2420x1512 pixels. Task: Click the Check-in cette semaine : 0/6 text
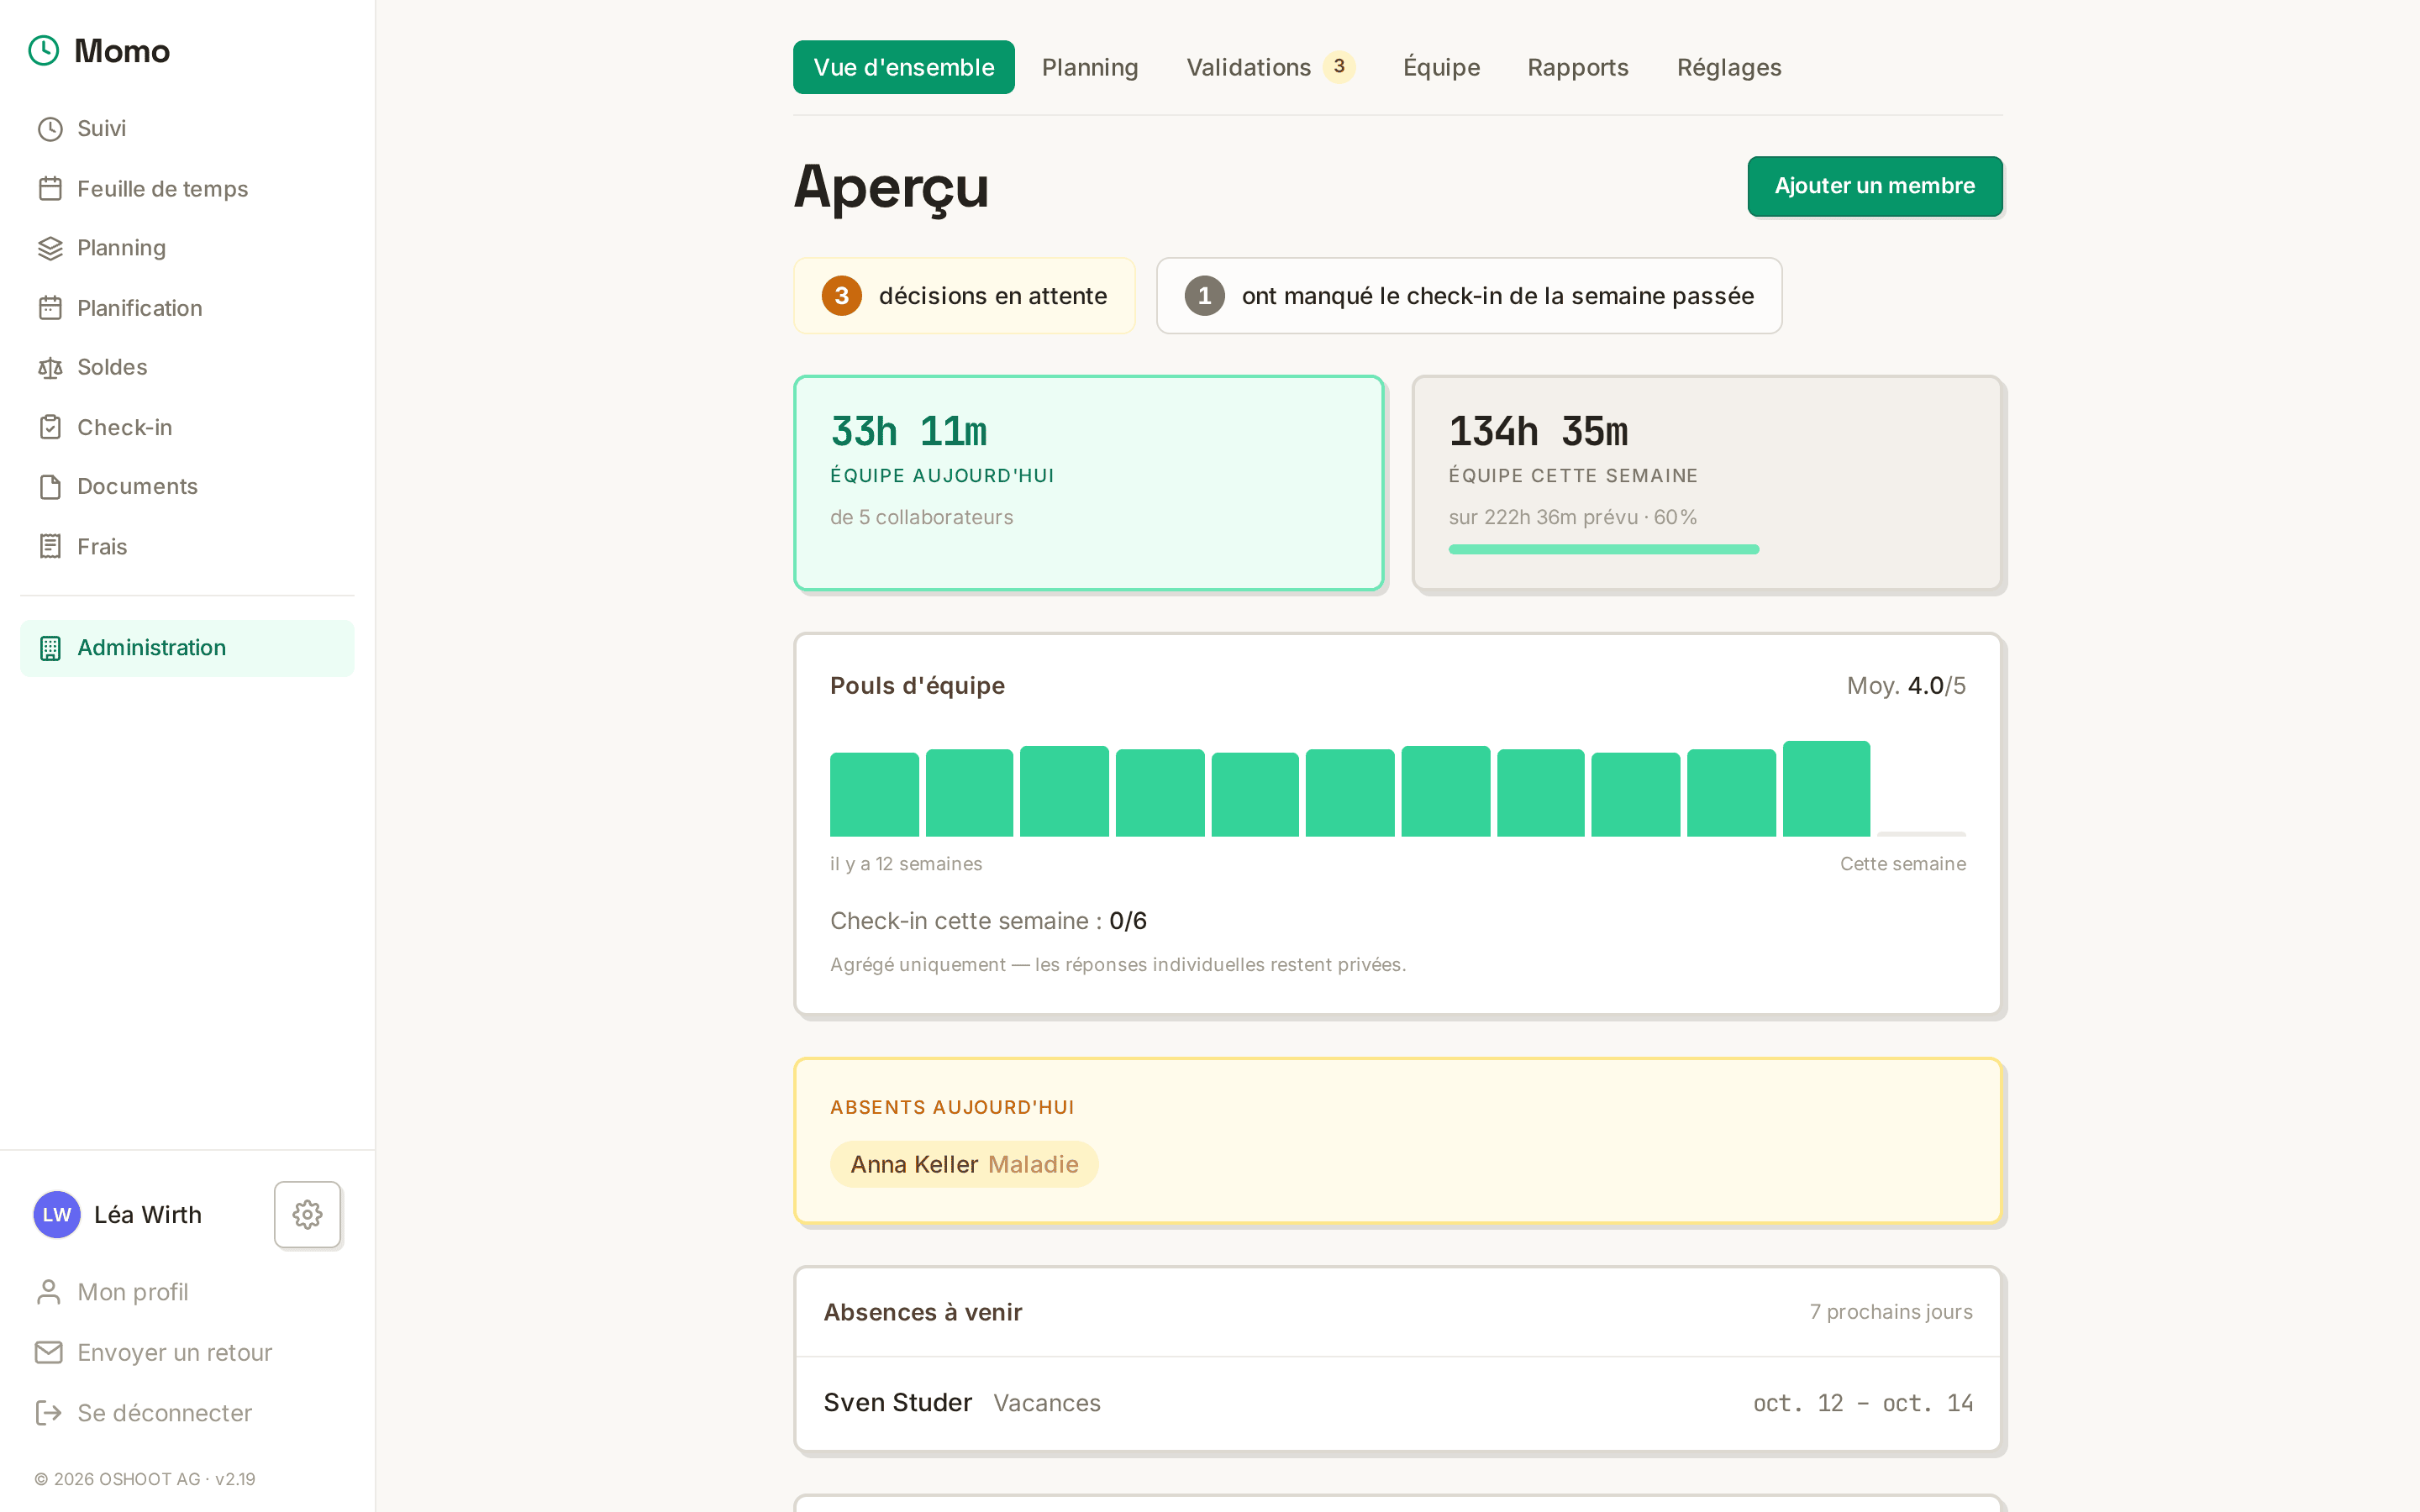(988, 920)
